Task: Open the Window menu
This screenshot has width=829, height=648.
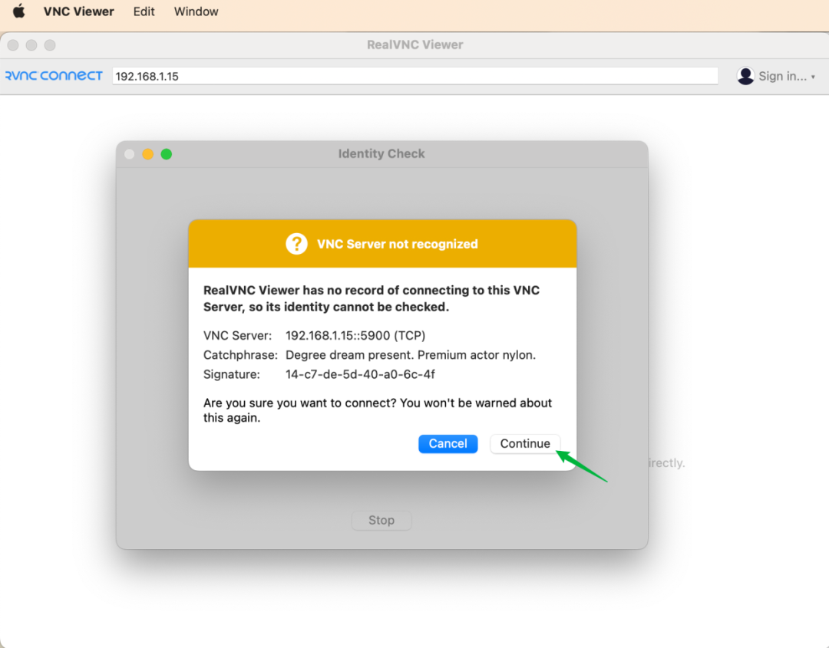Action: 197,12
